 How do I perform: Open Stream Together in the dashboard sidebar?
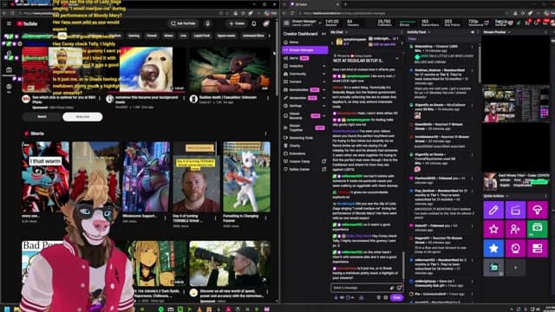pos(304,127)
